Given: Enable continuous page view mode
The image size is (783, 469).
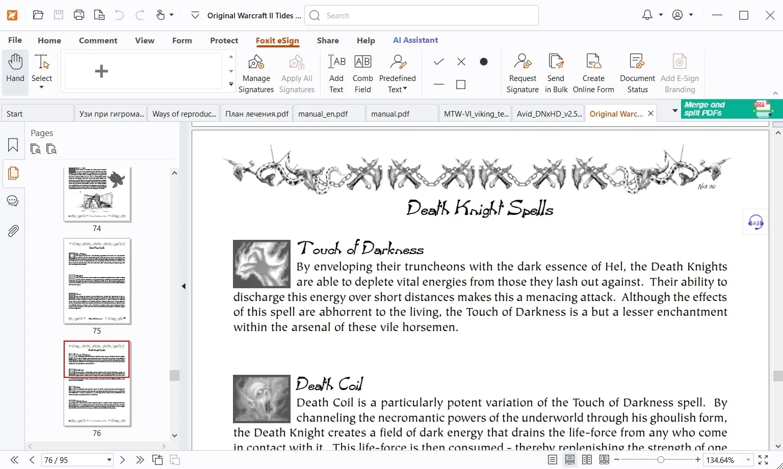Looking at the screenshot, I should 569,460.
